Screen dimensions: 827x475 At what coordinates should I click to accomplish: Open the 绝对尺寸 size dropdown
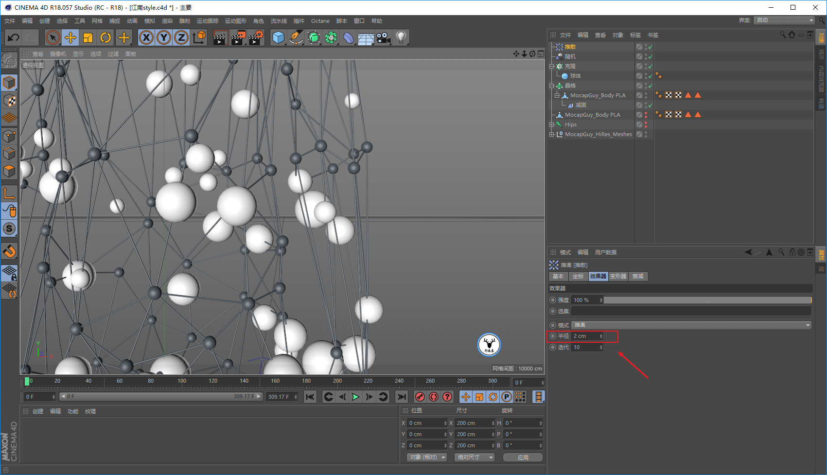click(475, 457)
